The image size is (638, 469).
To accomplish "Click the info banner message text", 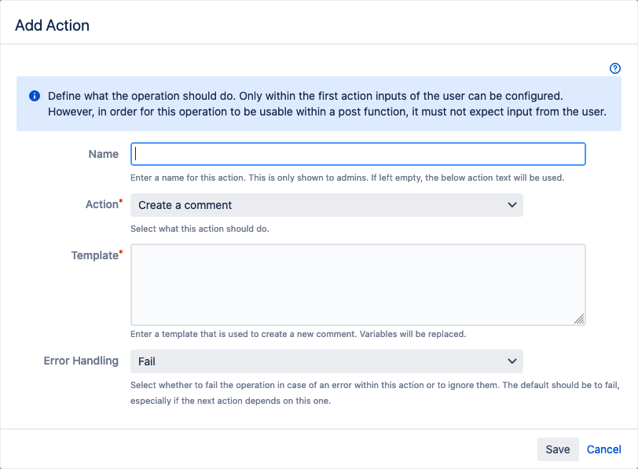I will point(326,104).
